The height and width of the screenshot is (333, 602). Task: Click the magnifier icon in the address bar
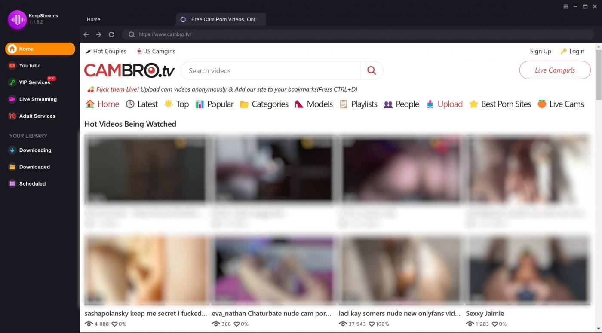point(132,34)
